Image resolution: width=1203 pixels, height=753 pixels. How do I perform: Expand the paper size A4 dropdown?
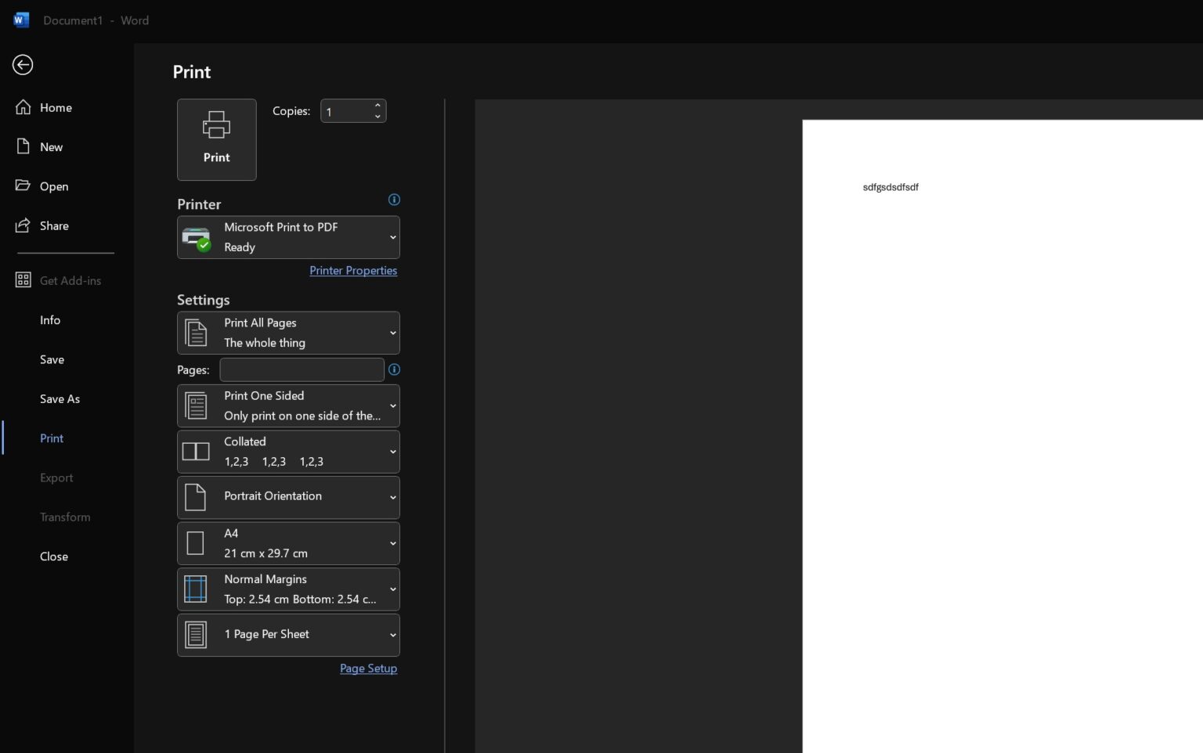[393, 542]
